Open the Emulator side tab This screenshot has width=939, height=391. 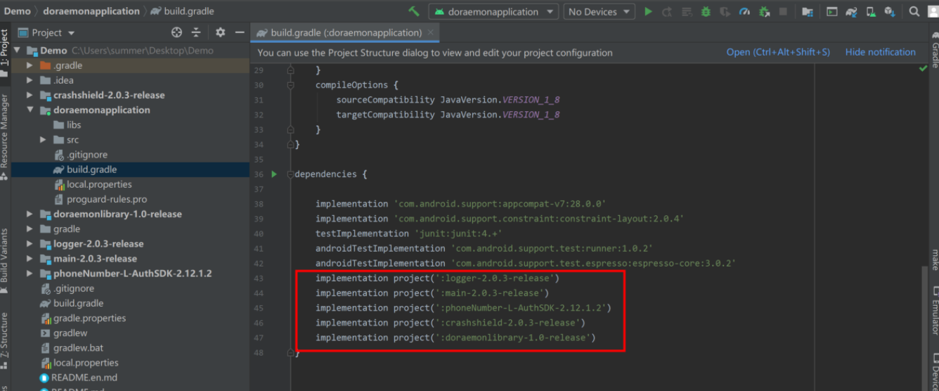click(x=934, y=312)
